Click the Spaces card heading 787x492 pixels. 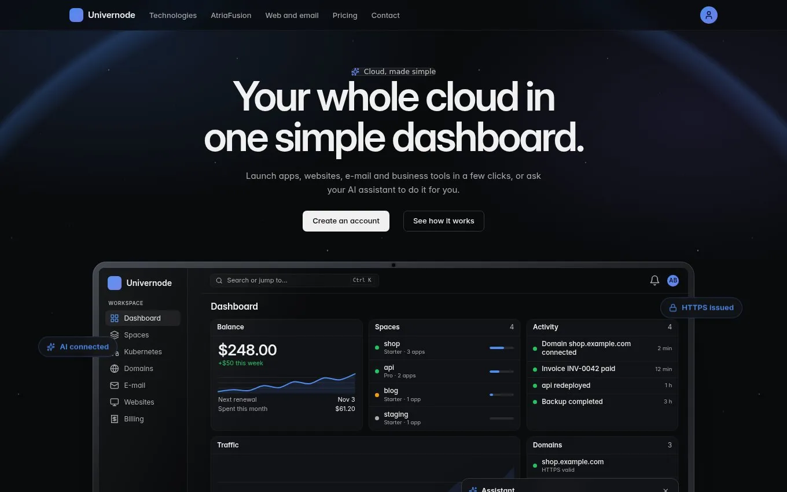387,327
